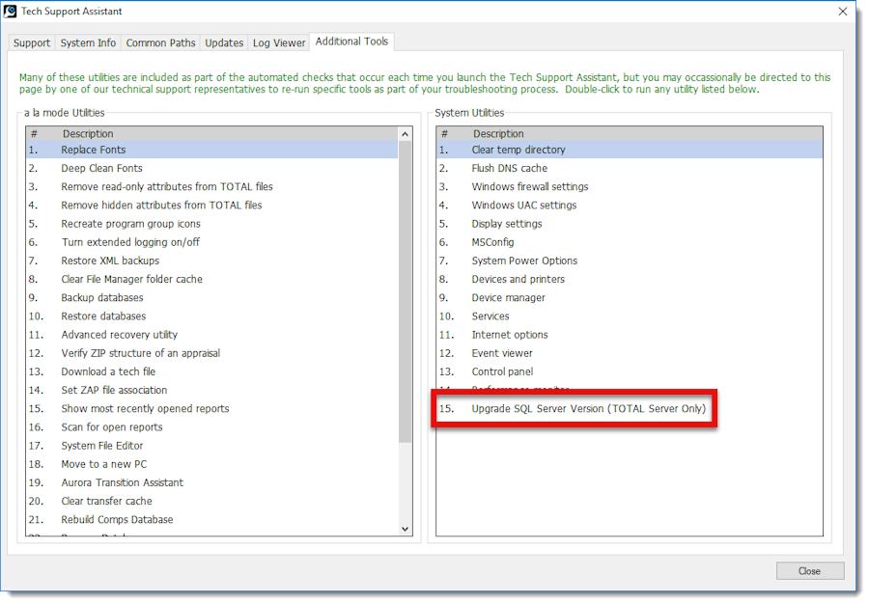Select Clear temp directory system utility

coord(629,150)
